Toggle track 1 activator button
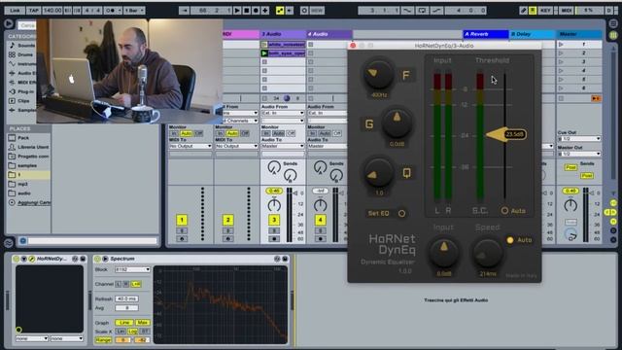The width and height of the screenshot is (622, 350). 182,220
